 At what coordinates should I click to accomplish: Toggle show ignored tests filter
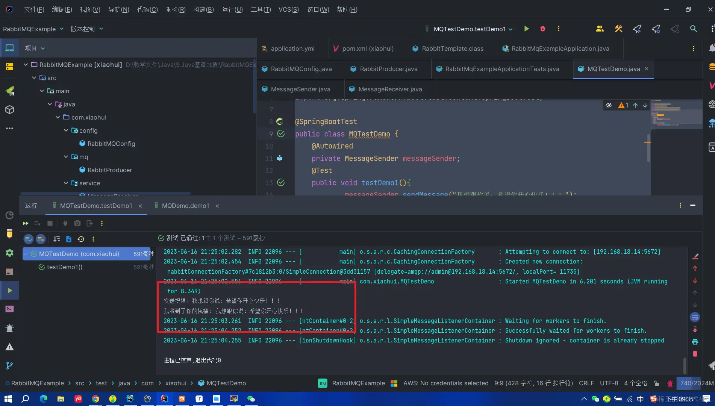[41, 239]
